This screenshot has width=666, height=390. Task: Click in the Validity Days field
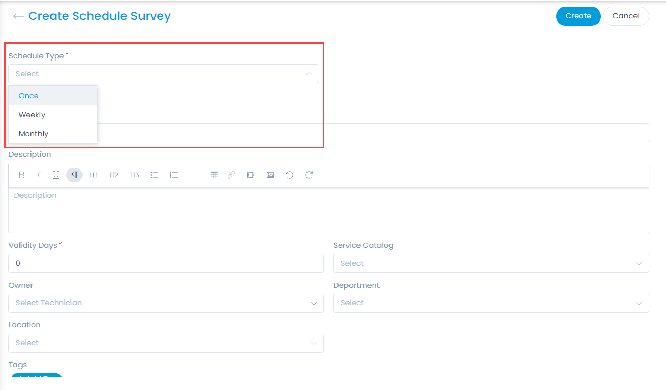[166, 263]
